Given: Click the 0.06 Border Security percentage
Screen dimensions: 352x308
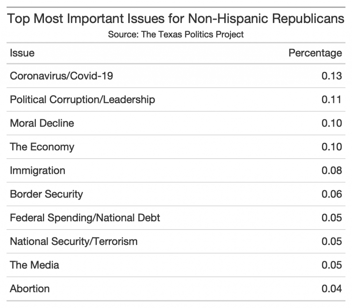Looking at the screenshot, I should [x=332, y=194].
